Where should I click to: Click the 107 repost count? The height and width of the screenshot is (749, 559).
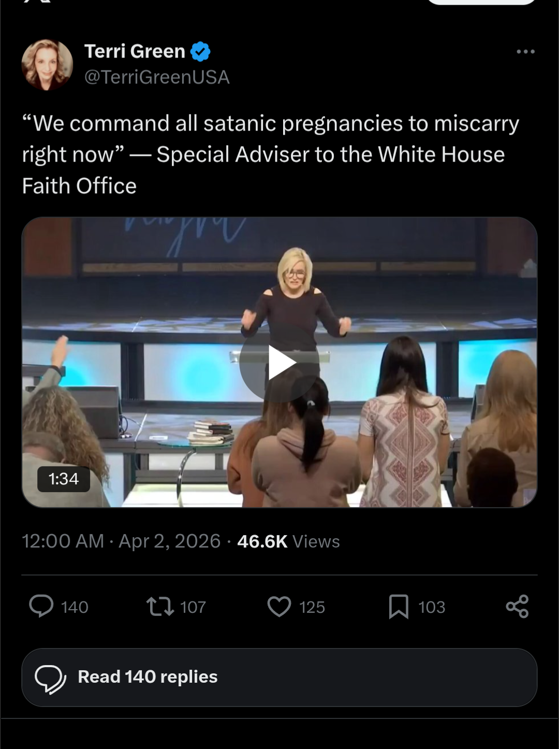click(x=193, y=607)
